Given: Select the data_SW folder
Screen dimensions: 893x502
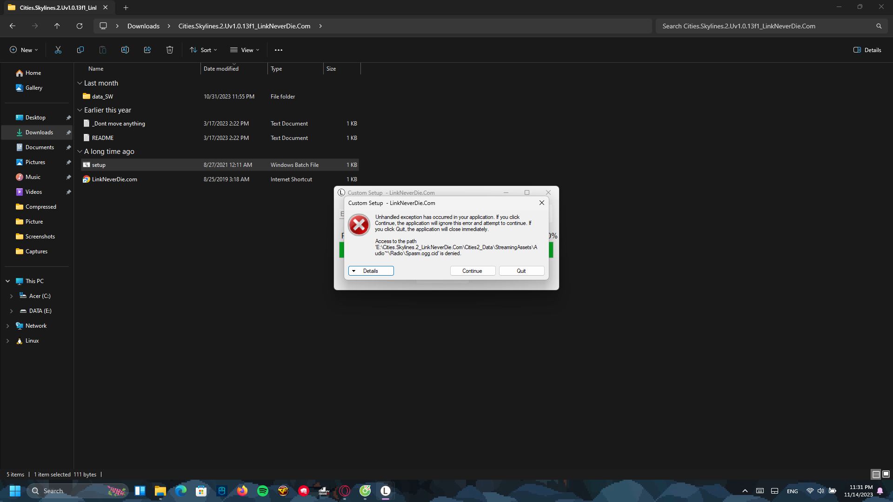Looking at the screenshot, I should (102, 96).
